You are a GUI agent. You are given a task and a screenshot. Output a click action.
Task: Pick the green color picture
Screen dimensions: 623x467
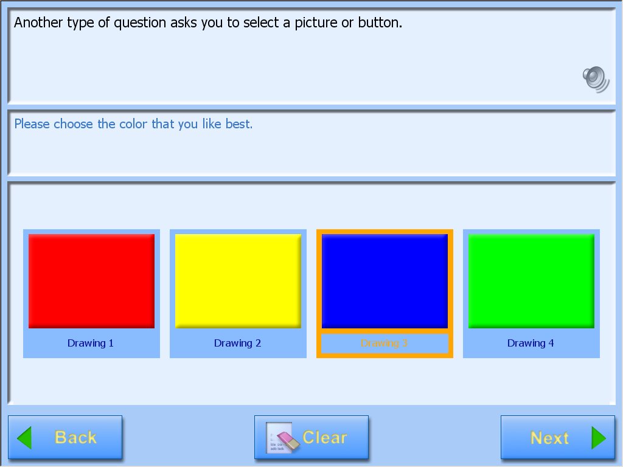pyautogui.click(x=531, y=281)
